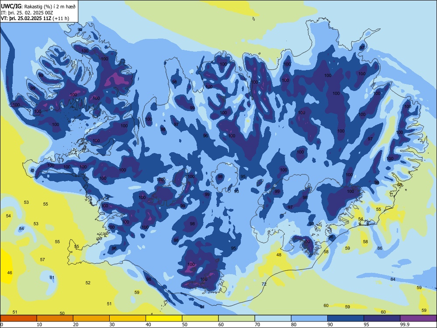Click the map value '57' west of Reykjanes
Viewport: 437px width, 328px height.
pyautogui.click(x=42, y=259)
